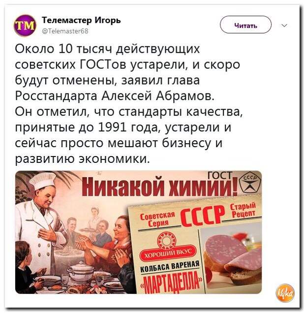Click the Никакой химии! headline
This screenshot has width=305, height=313.
pyautogui.click(x=159, y=187)
